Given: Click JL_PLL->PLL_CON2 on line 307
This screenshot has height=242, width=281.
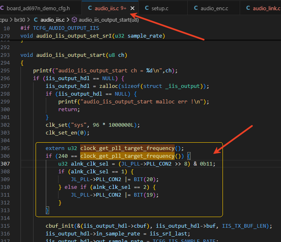Looking at the screenshot, I should coord(146,164).
